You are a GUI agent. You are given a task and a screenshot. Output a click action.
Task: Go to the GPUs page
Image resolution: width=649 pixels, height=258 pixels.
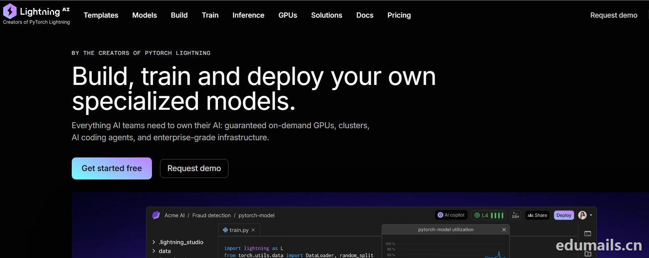tap(288, 15)
